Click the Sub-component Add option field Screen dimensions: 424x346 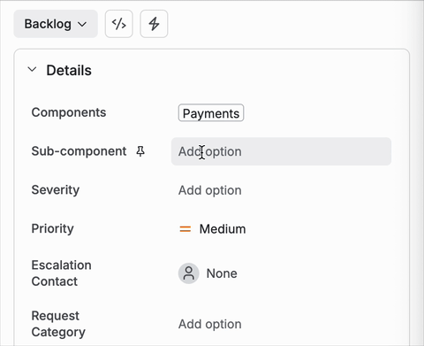pos(281,151)
